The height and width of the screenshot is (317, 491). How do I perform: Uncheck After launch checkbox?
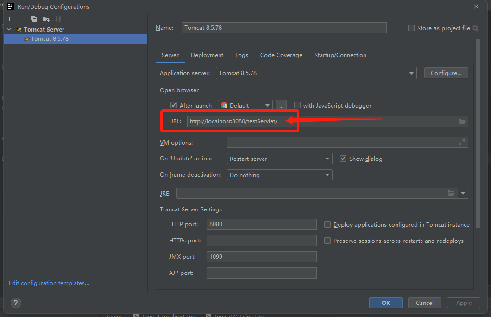[174, 105]
